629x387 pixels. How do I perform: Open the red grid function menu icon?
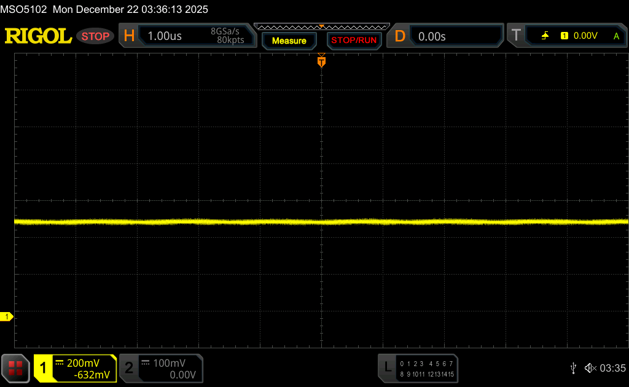click(15, 368)
